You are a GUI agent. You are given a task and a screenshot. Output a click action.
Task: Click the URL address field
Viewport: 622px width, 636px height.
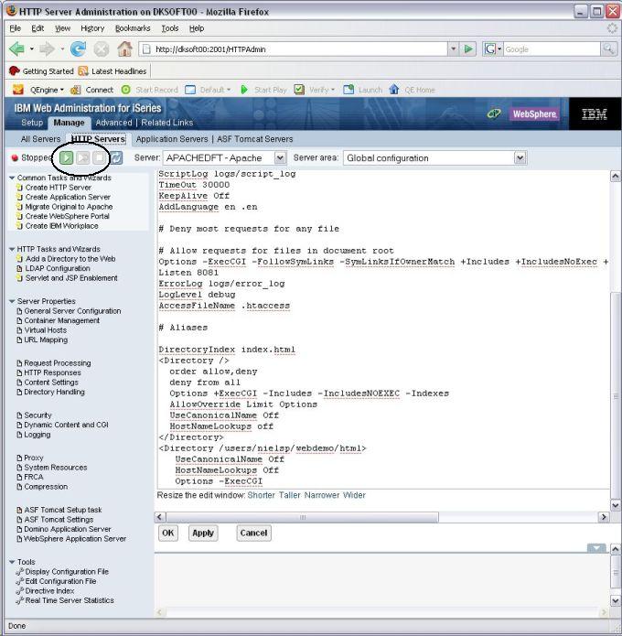pyautogui.click(x=300, y=49)
